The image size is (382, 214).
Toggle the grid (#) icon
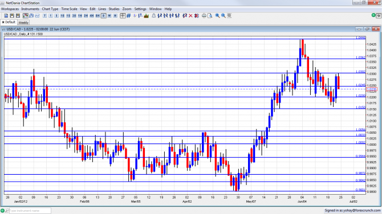coord(129,15)
